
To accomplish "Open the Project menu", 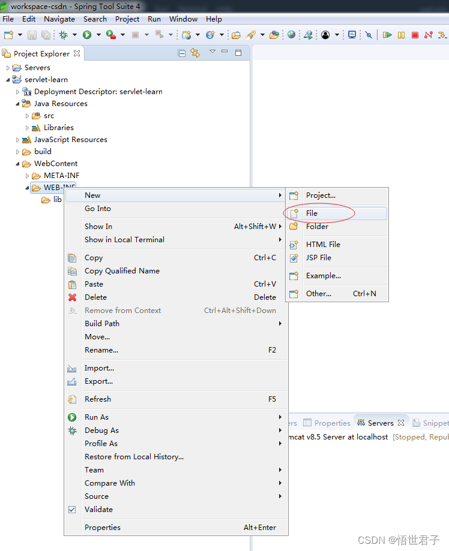I will (127, 19).
